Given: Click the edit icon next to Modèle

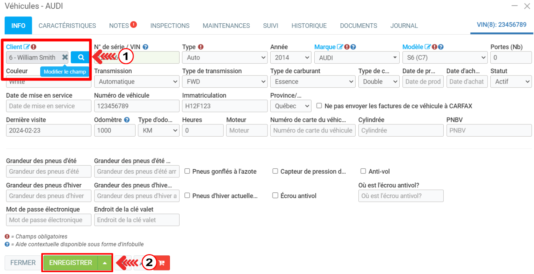Looking at the screenshot, I should (428, 47).
